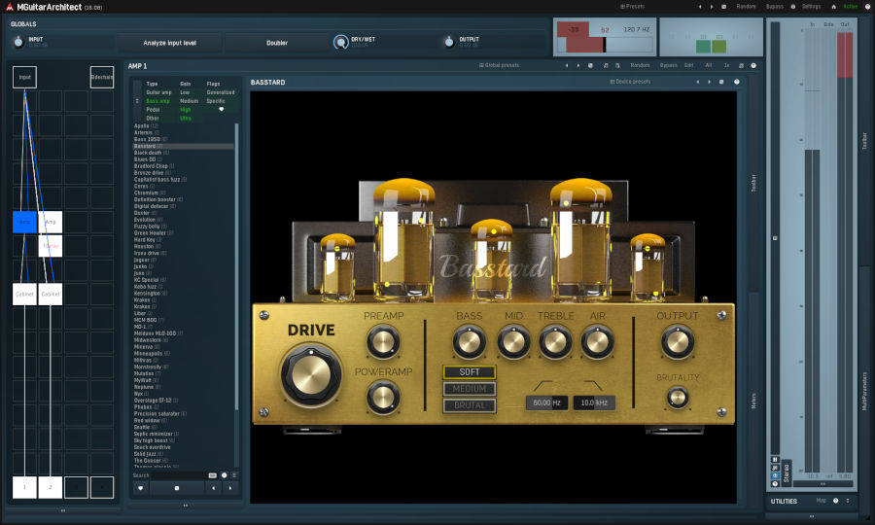Select the BRUTAL distortion mode
This screenshot has width=875, height=525.
click(x=469, y=403)
